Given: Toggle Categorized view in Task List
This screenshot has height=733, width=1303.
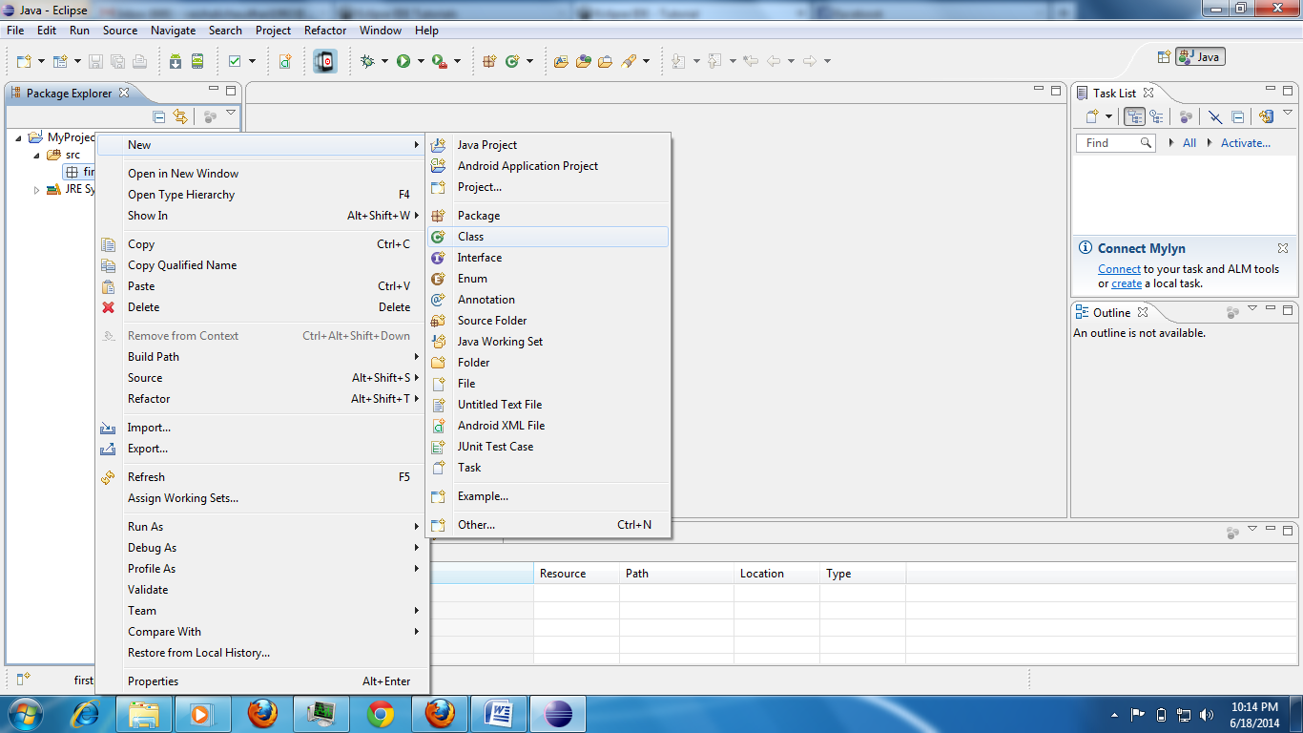Looking at the screenshot, I should [1135, 116].
